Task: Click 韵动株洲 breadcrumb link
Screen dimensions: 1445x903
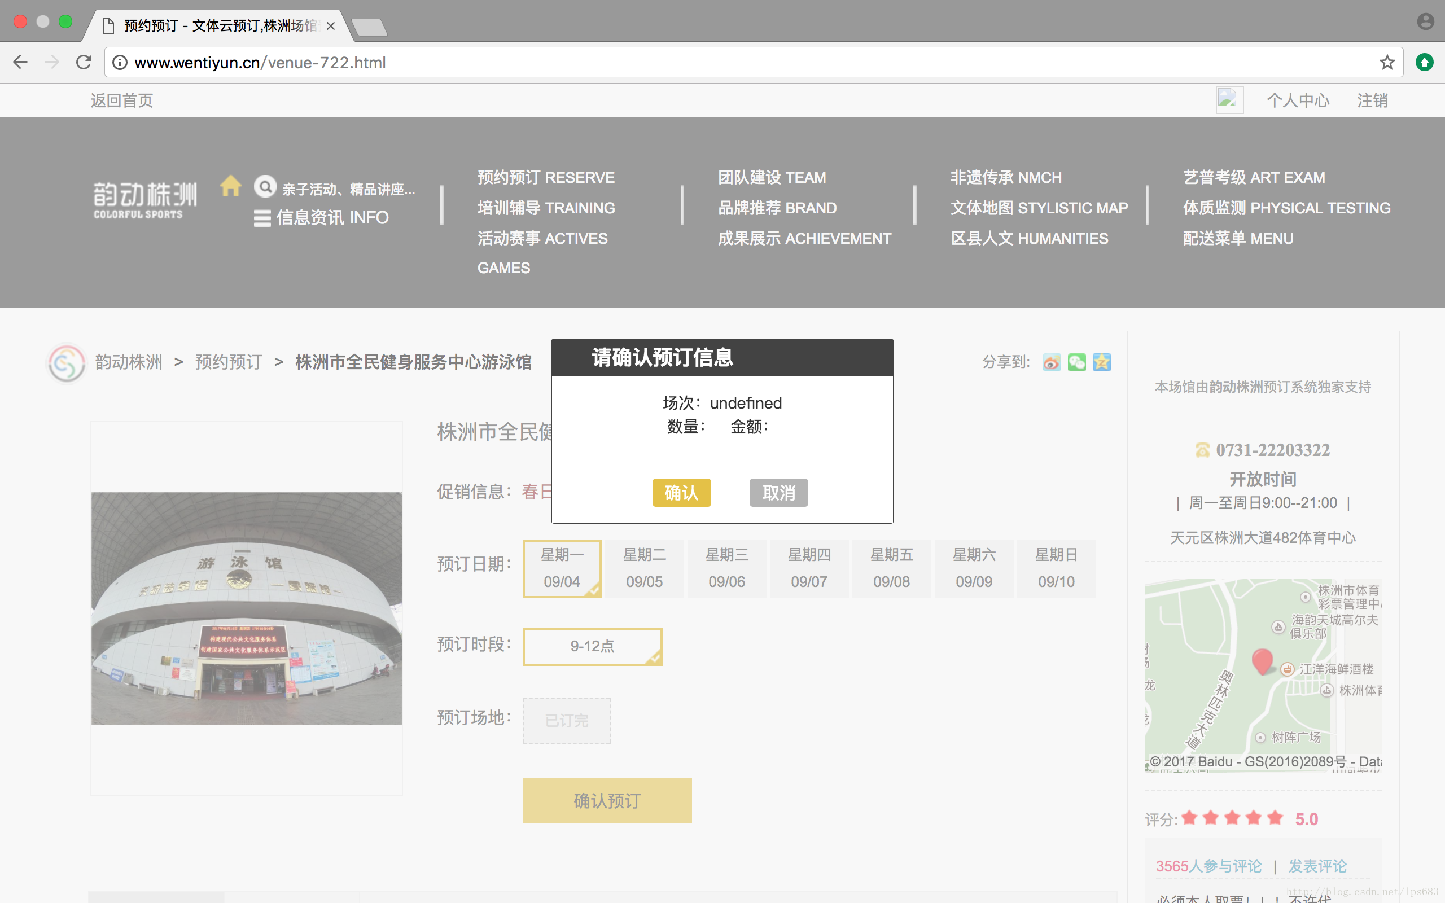Action: click(128, 362)
